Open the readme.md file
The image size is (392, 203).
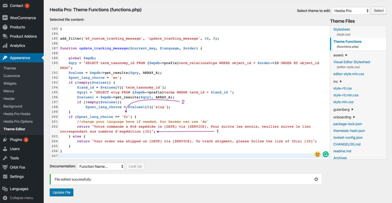[x=342, y=151]
